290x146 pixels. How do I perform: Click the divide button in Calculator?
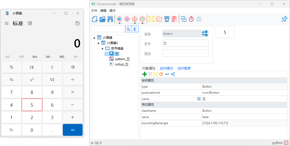(73, 80)
